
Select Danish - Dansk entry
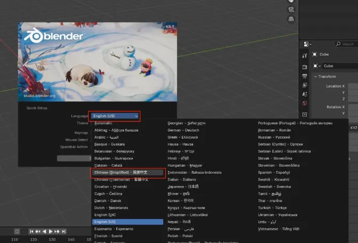(x=128, y=201)
